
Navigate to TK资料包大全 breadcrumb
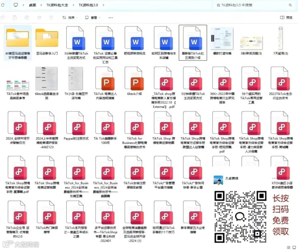click(57, 5)
